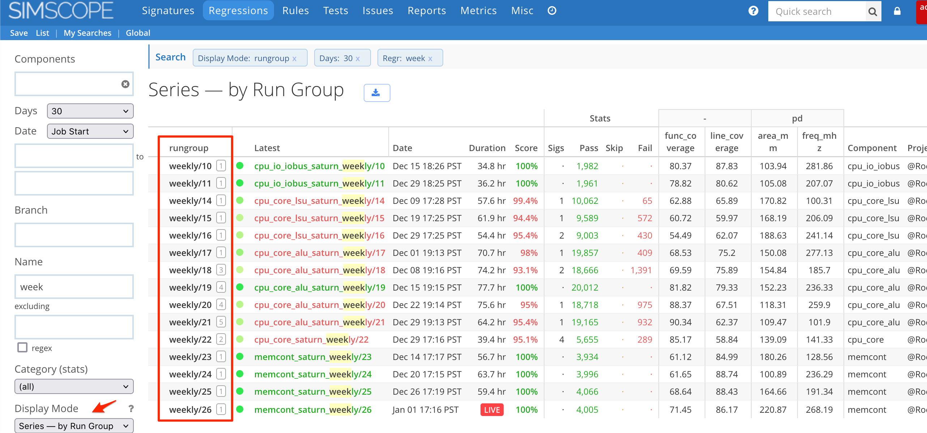This screenshot has width=927, height=433.
Task: Click the Save link
Action: [19, 33]
